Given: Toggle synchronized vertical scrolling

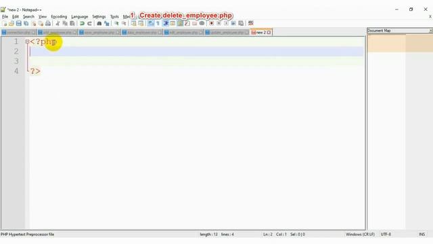Looking at the screenshot, I should point(133,24).
